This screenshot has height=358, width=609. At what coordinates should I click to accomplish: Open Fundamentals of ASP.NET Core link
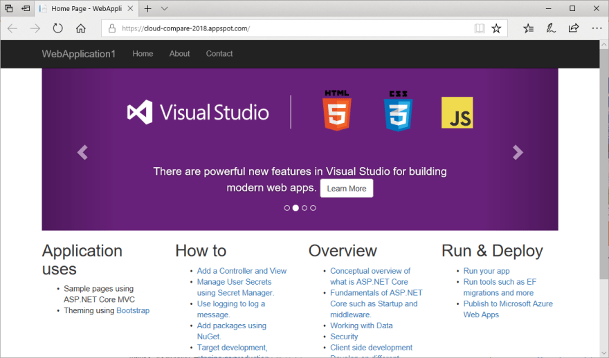coord(376,303)
